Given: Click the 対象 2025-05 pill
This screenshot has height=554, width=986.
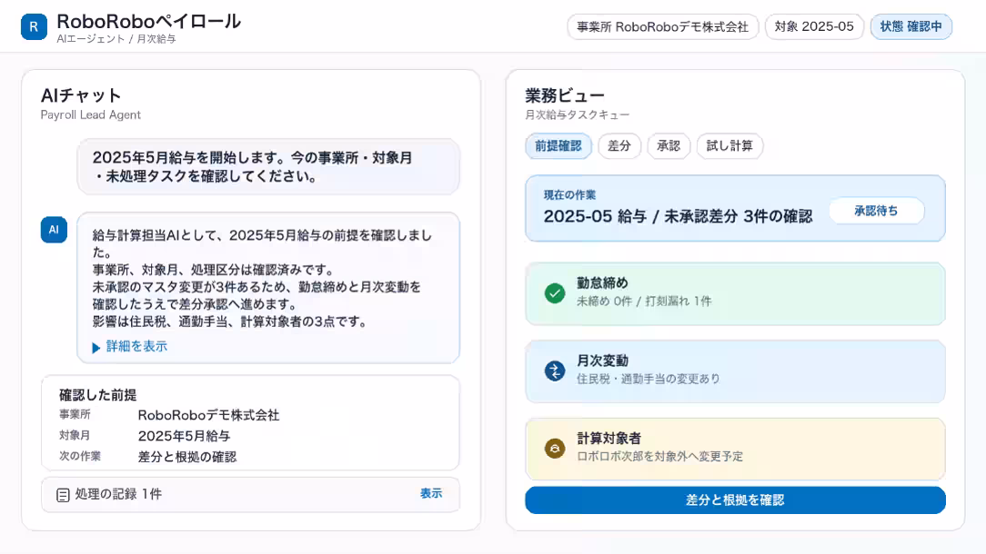Looking at the screenshot, I should pos(814,27).
